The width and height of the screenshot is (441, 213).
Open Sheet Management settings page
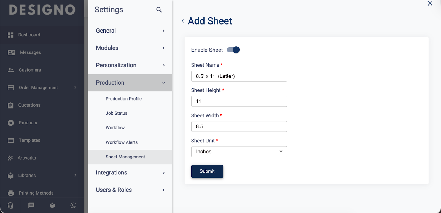click(x=125, y=157)
